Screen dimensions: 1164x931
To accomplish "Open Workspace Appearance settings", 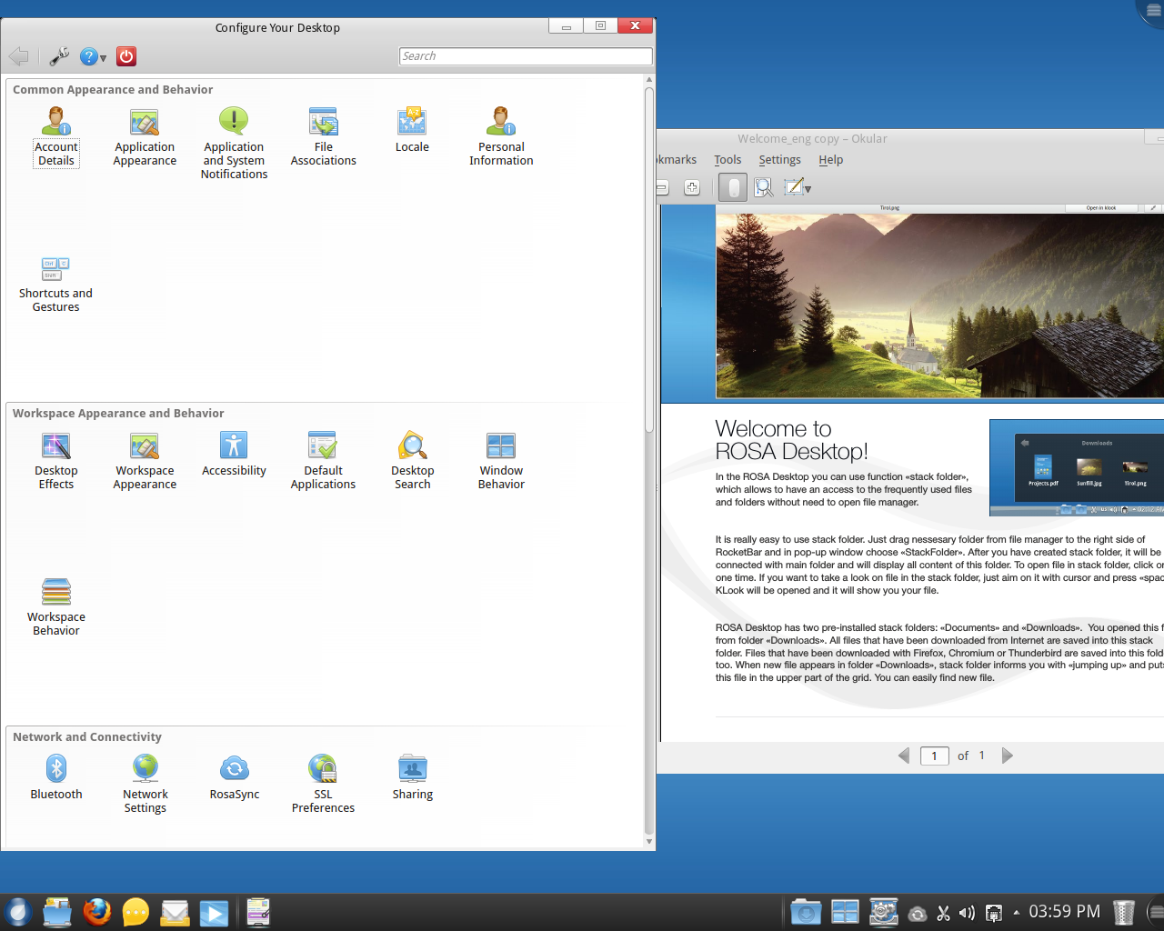I will coord(145,460).
